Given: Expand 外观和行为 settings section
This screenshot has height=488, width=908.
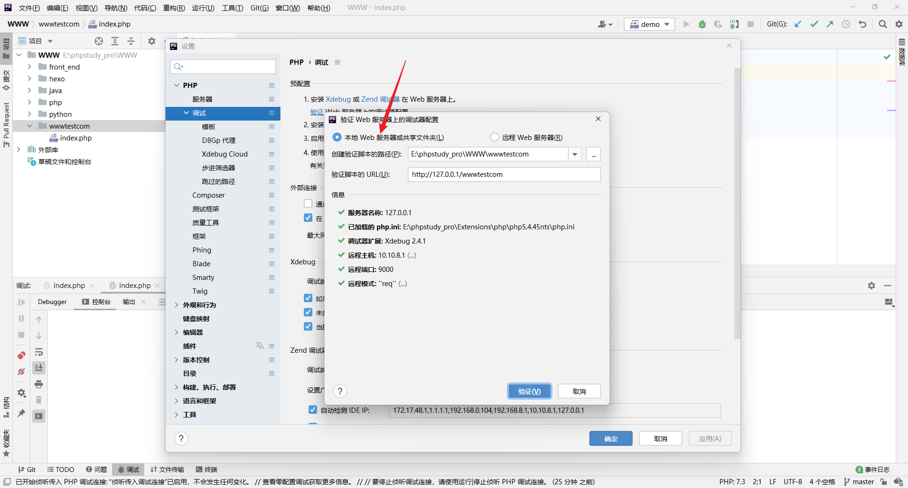Looking at the screenshot, I should click(176, 305).
